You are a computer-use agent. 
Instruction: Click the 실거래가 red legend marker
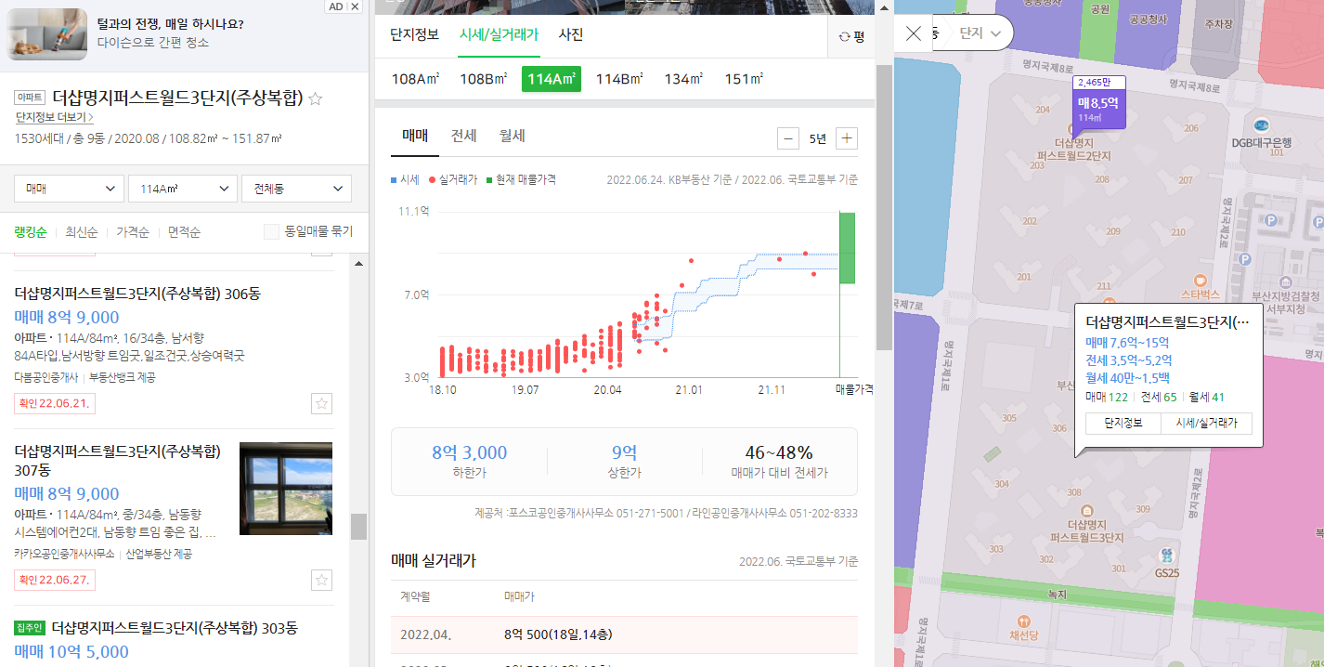(432, 180)
